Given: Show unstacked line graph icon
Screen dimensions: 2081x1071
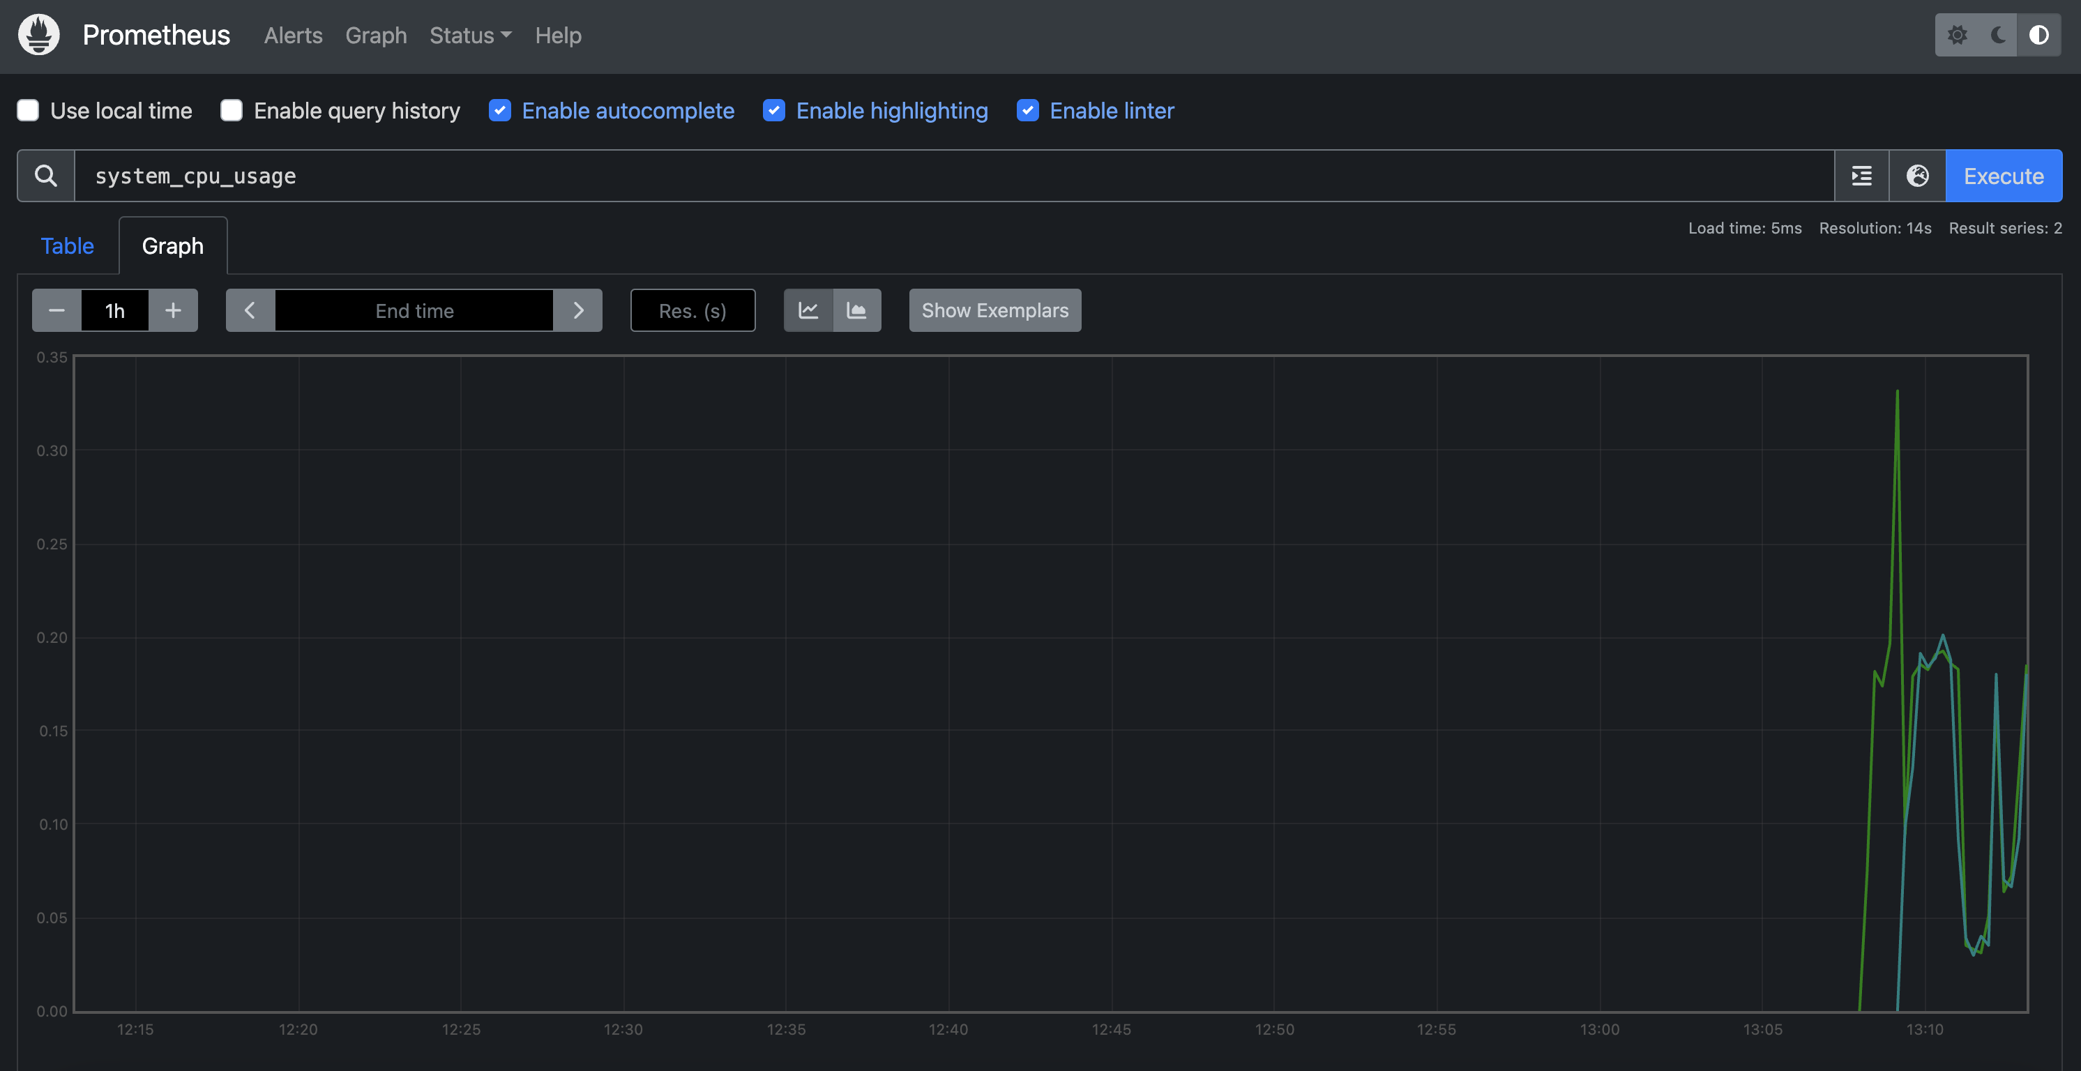Looking at the screenshot, I should 808,310.
